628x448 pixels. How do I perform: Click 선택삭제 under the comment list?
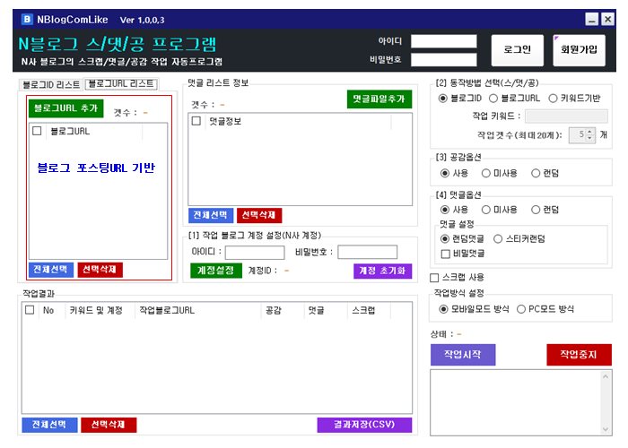pyautogui.click(x=259, y=215)
